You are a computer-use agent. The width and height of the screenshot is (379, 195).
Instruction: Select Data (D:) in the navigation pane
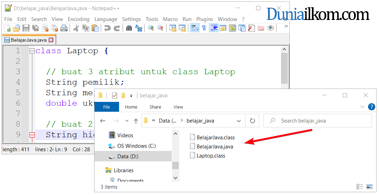click(x=133, y=156)
